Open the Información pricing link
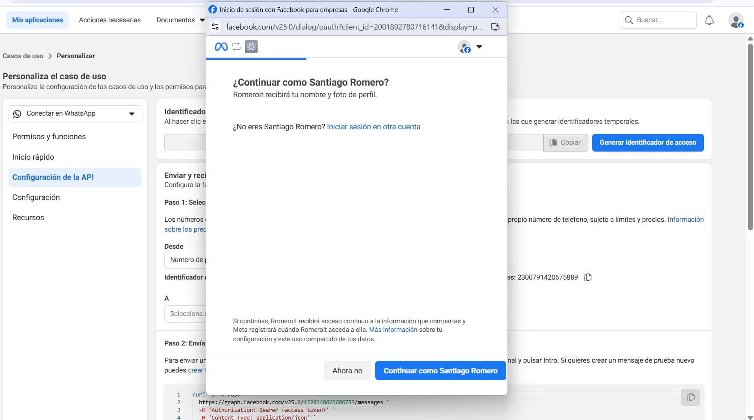Screen dimensions: 754x420 686,220
